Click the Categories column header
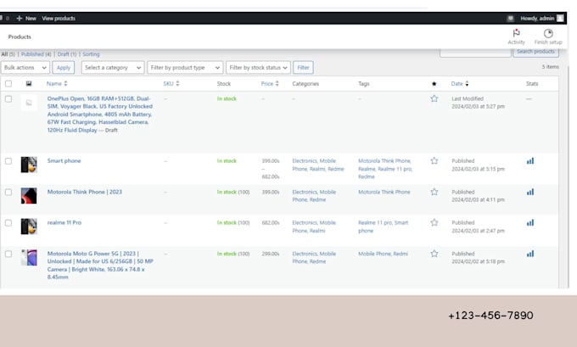This screenshot has height=347, width=577. (305, 83)
